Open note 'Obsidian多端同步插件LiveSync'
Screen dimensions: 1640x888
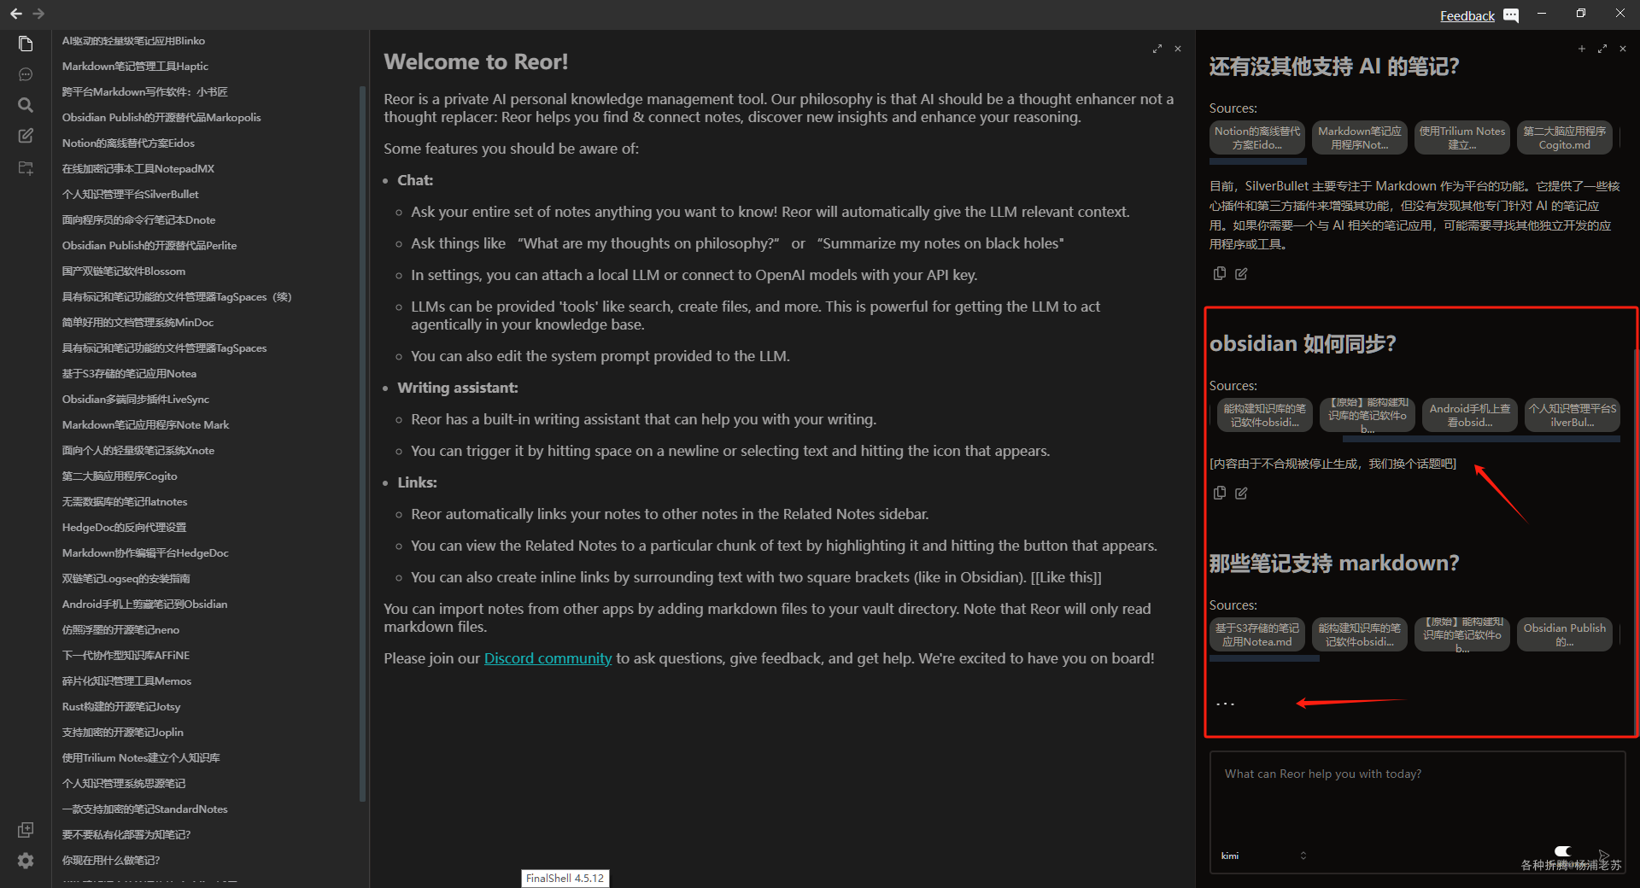click(x=135, y=400)
